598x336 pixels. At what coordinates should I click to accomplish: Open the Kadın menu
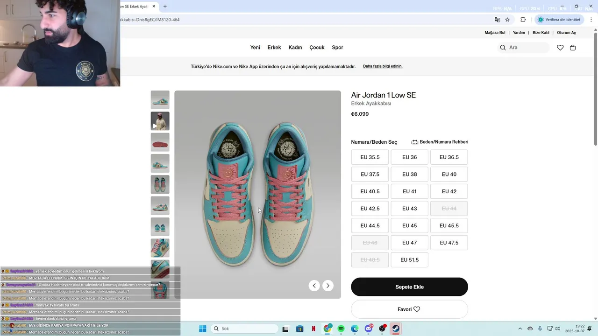295,48
